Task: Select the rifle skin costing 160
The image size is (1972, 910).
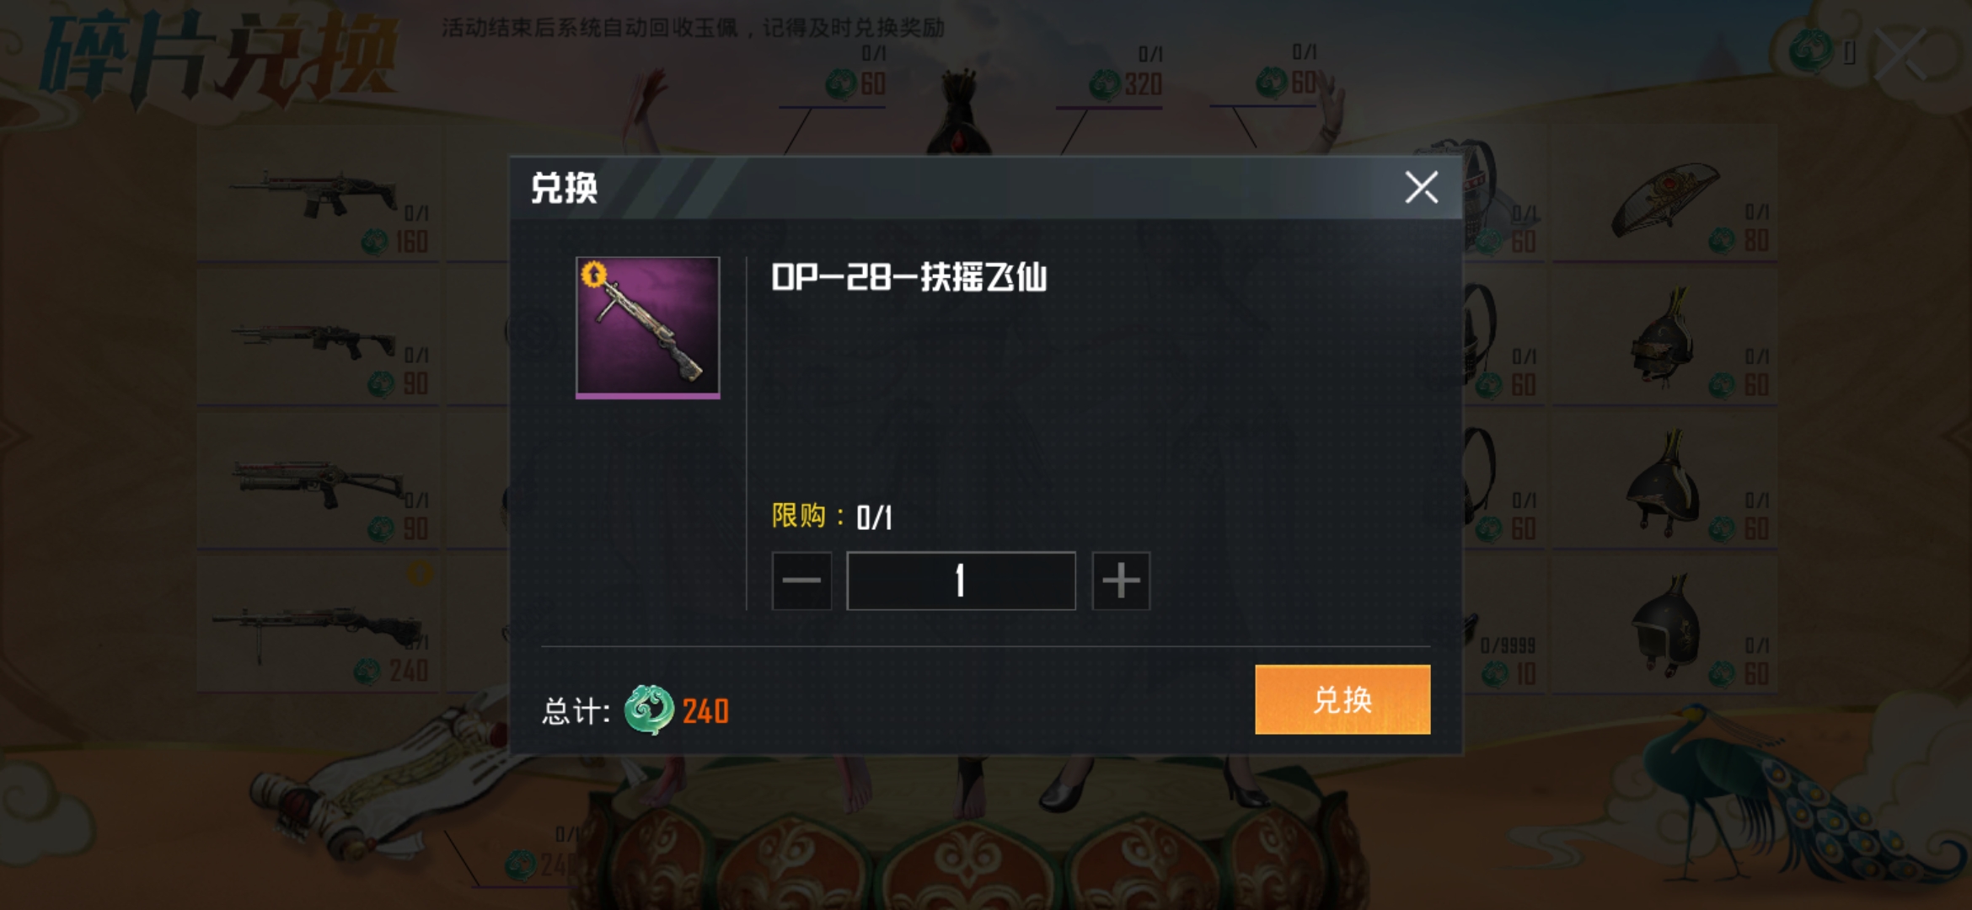Action: 319,194
